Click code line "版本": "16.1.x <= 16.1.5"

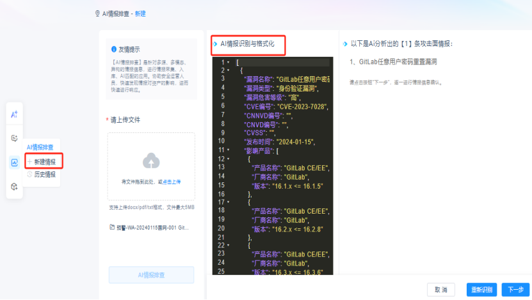coord(287,186)
